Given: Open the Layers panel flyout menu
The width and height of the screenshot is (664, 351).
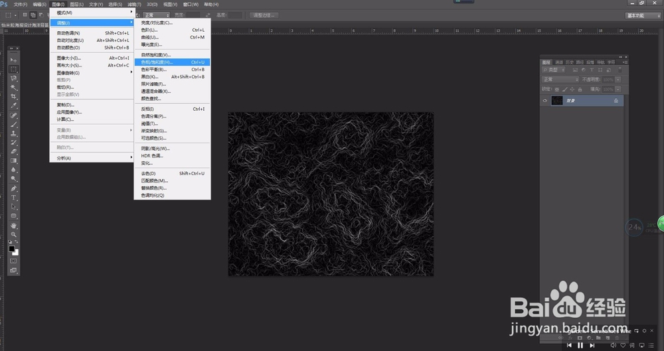Looking at the screenshot, I should click(625, 62).
